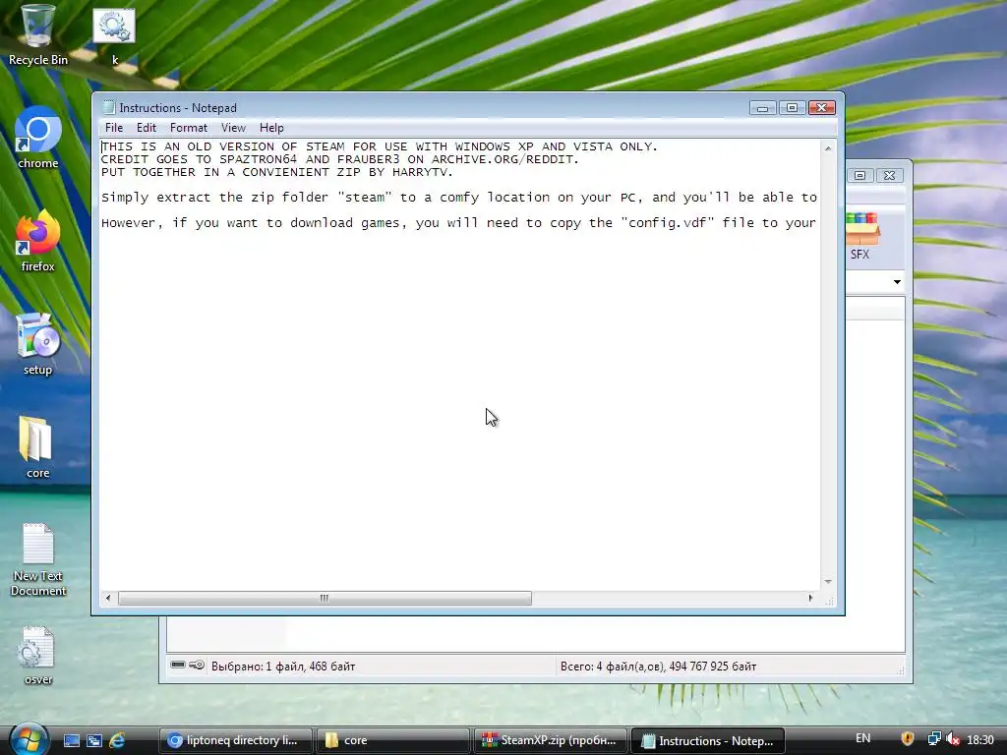The width and height of the screenshot is (1007, 755).
Task: Click the Notepad window resize grip
Action: 830,601
